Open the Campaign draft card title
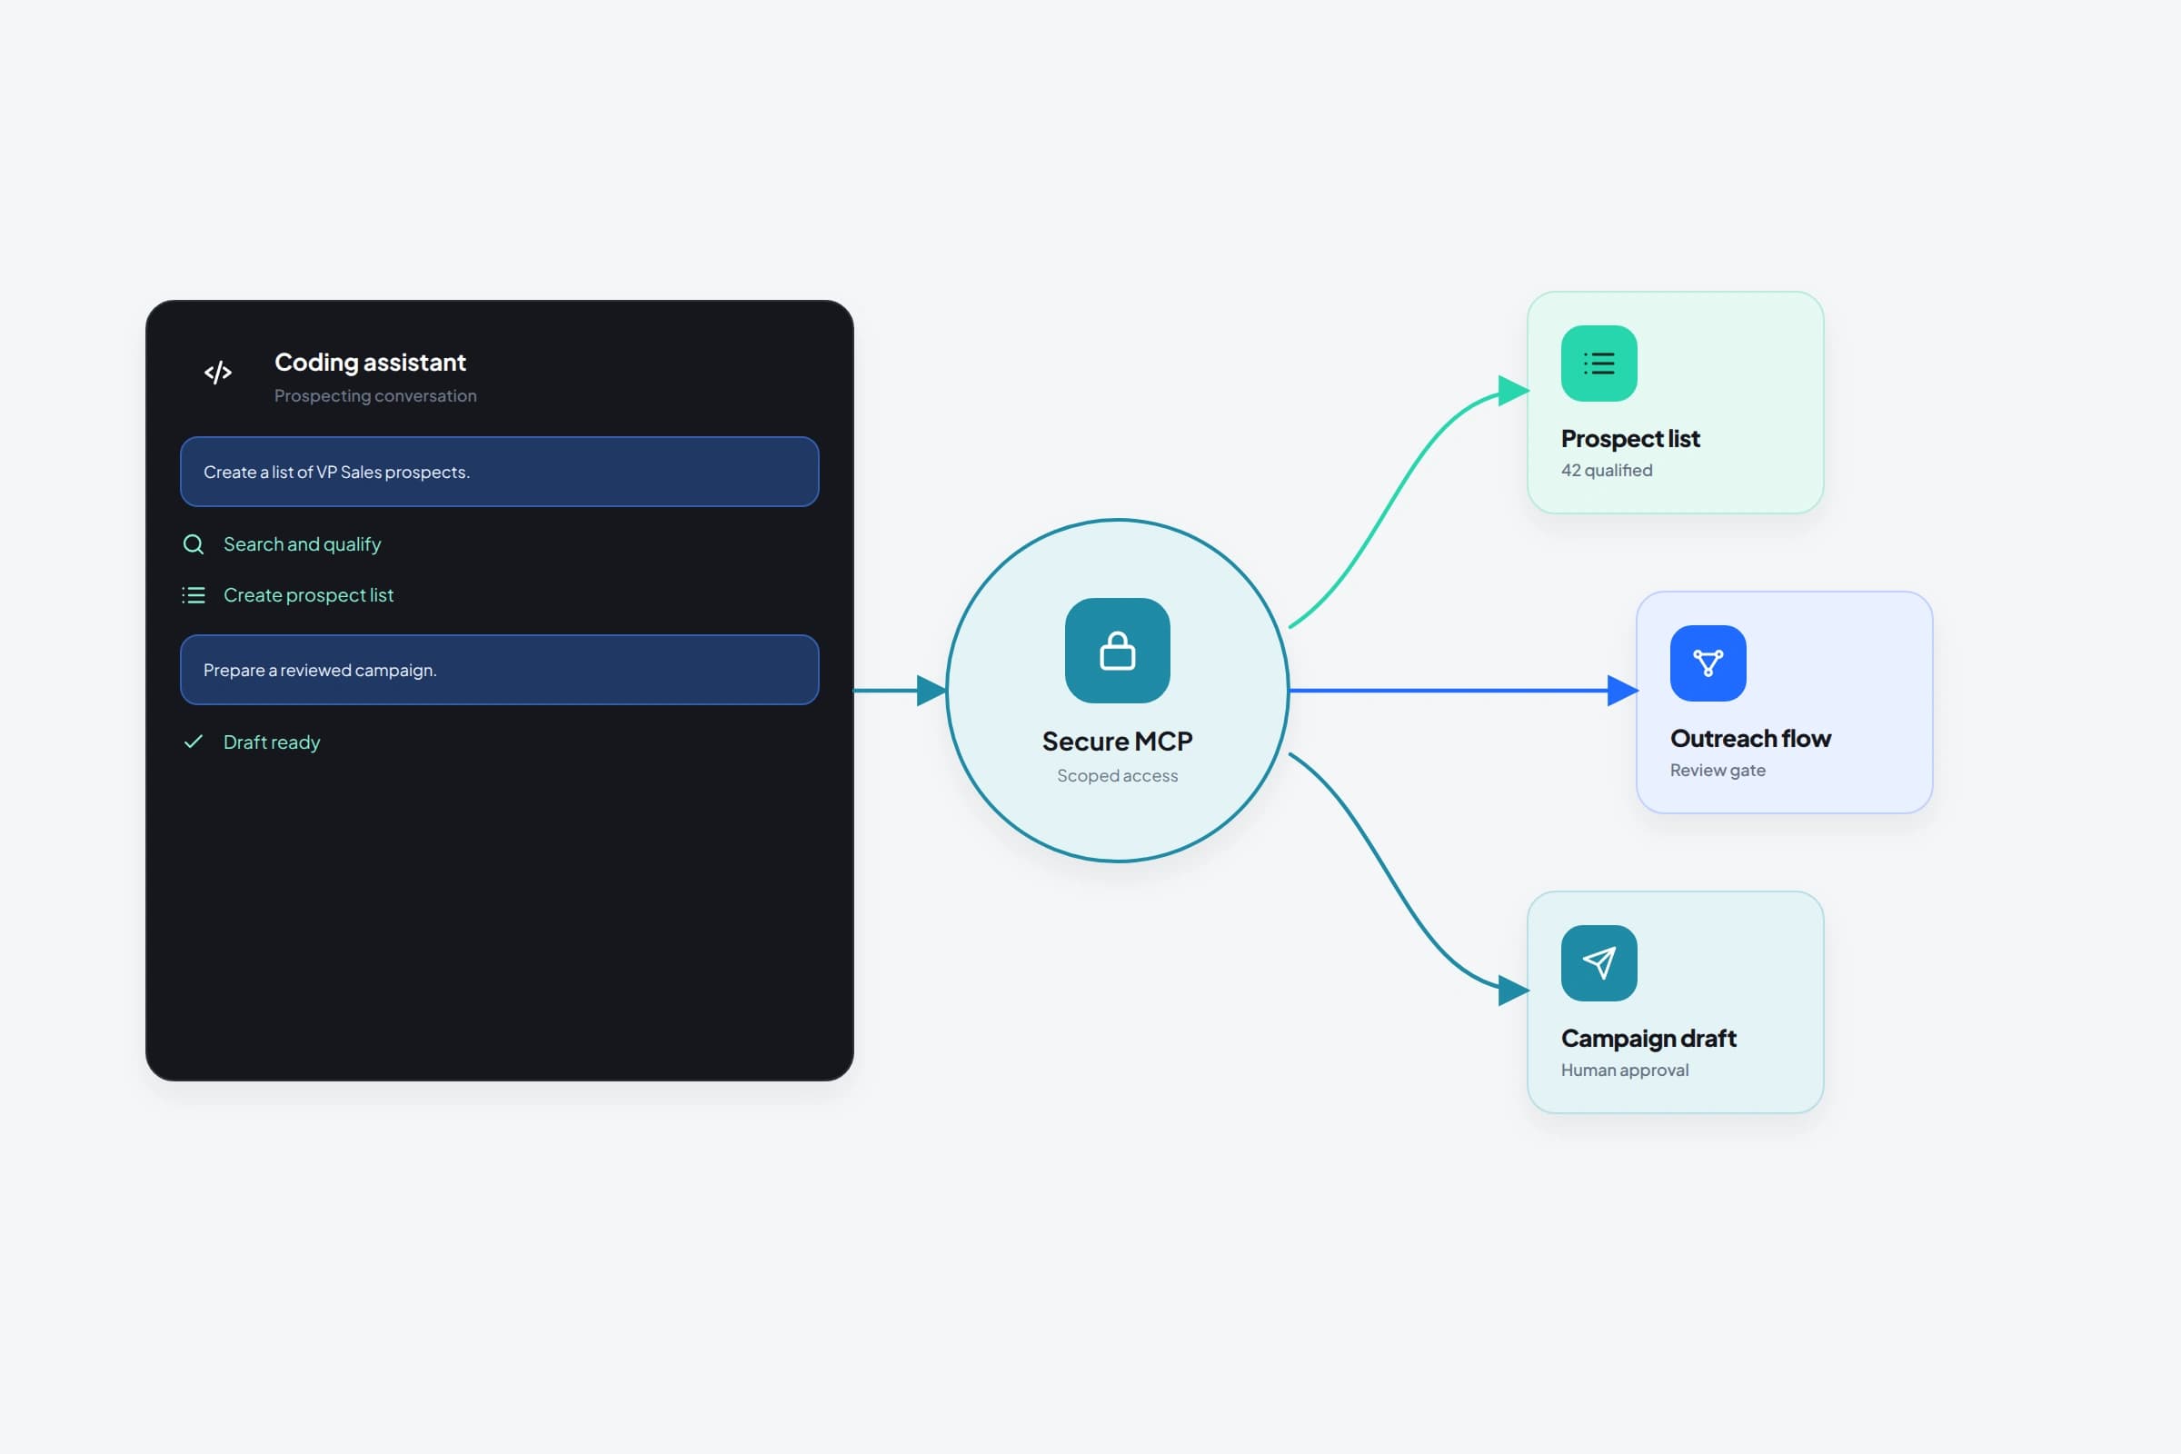The image size is (2181, 1454). click(1648, 1039)
